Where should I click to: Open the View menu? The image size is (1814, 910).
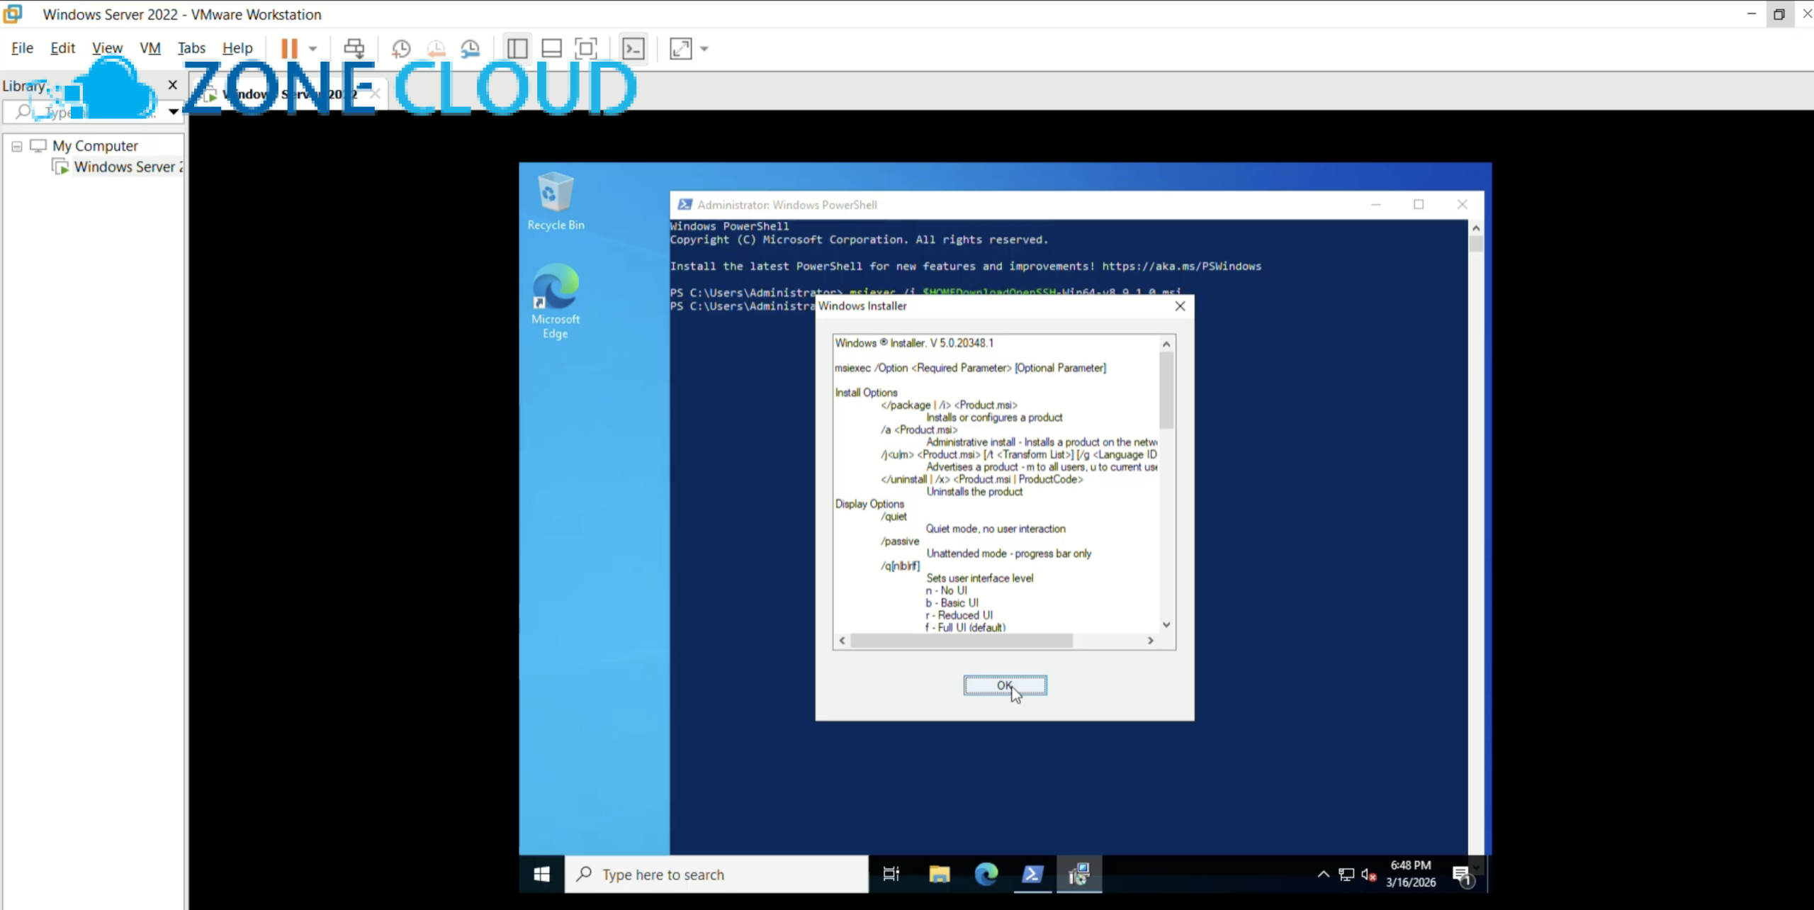[107, 47]
